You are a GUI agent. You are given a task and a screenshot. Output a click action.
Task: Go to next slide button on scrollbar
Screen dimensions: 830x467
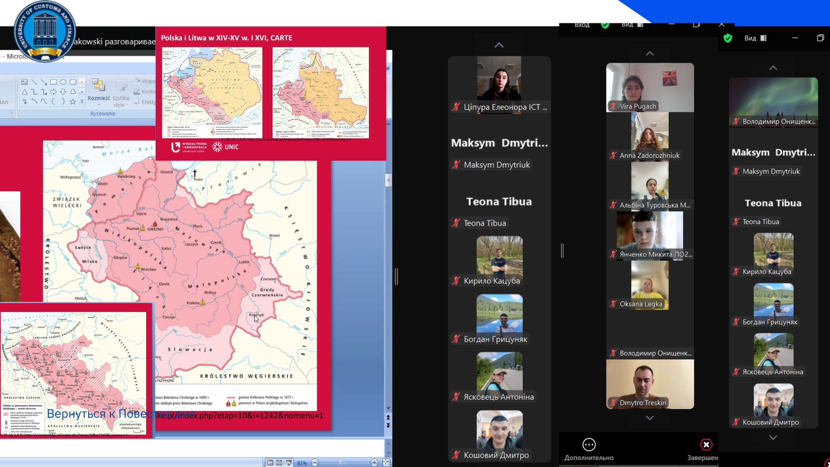point(388,425)
